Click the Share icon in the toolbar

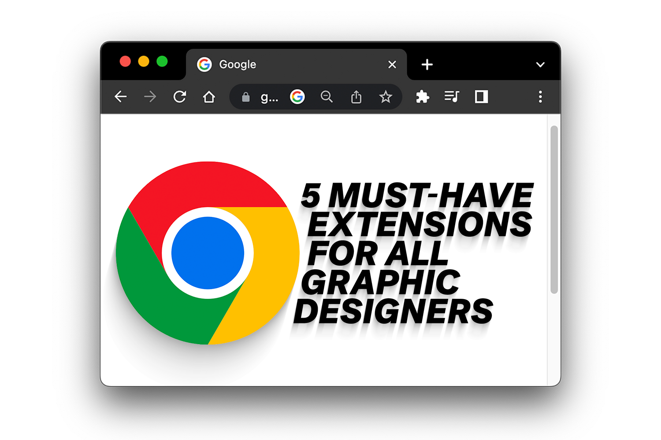(356, 97)
